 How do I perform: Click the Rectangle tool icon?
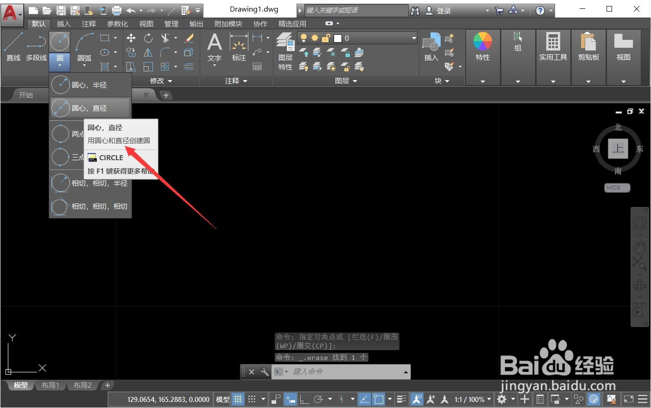(105, 38)
